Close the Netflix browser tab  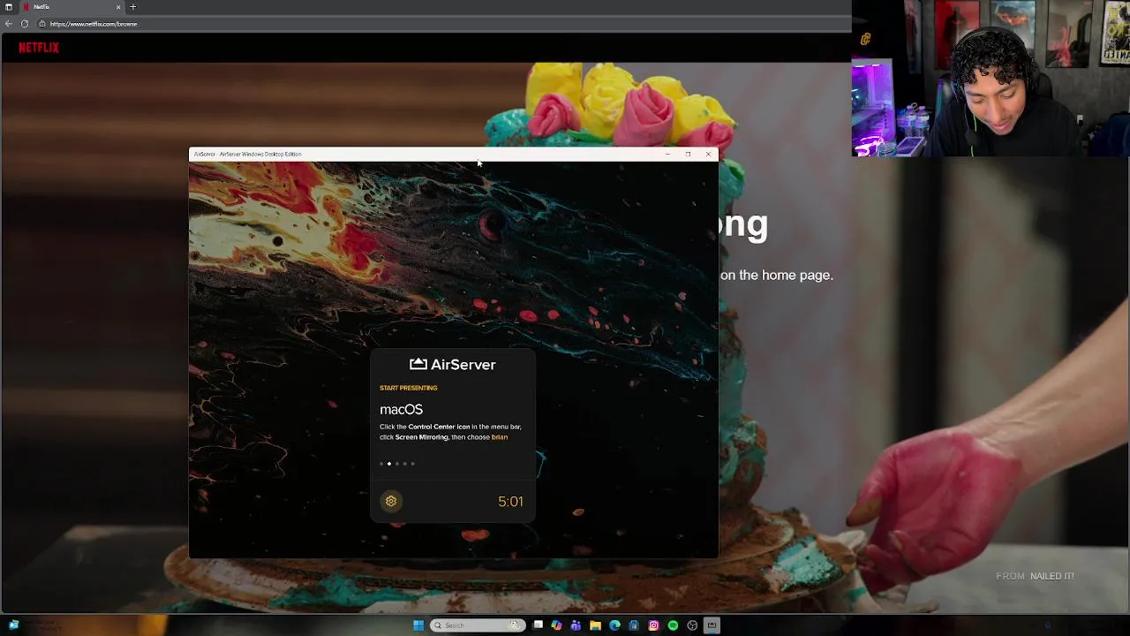point(118,7)
